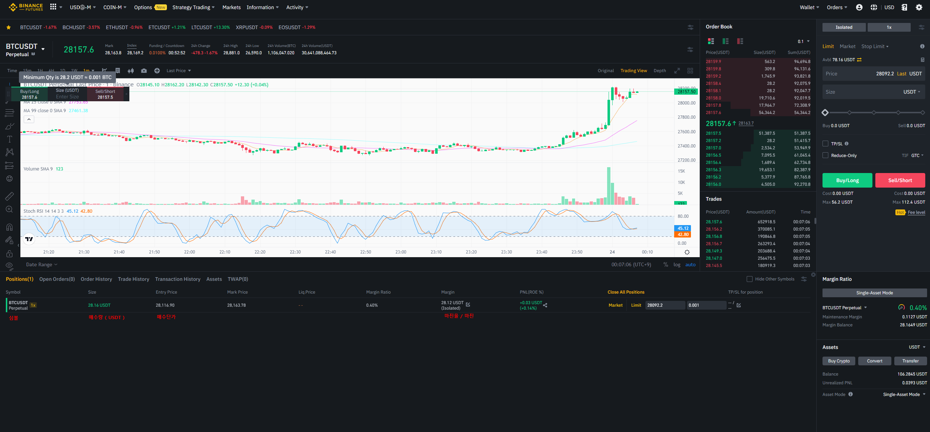Open the Stop Limit order type dropdown
This screenshot has height=432, width=930.
click(875, 46)
